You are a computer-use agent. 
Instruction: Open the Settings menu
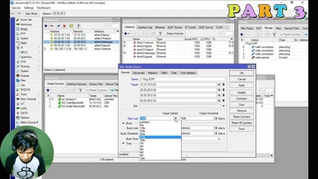[x=29, y=8]
